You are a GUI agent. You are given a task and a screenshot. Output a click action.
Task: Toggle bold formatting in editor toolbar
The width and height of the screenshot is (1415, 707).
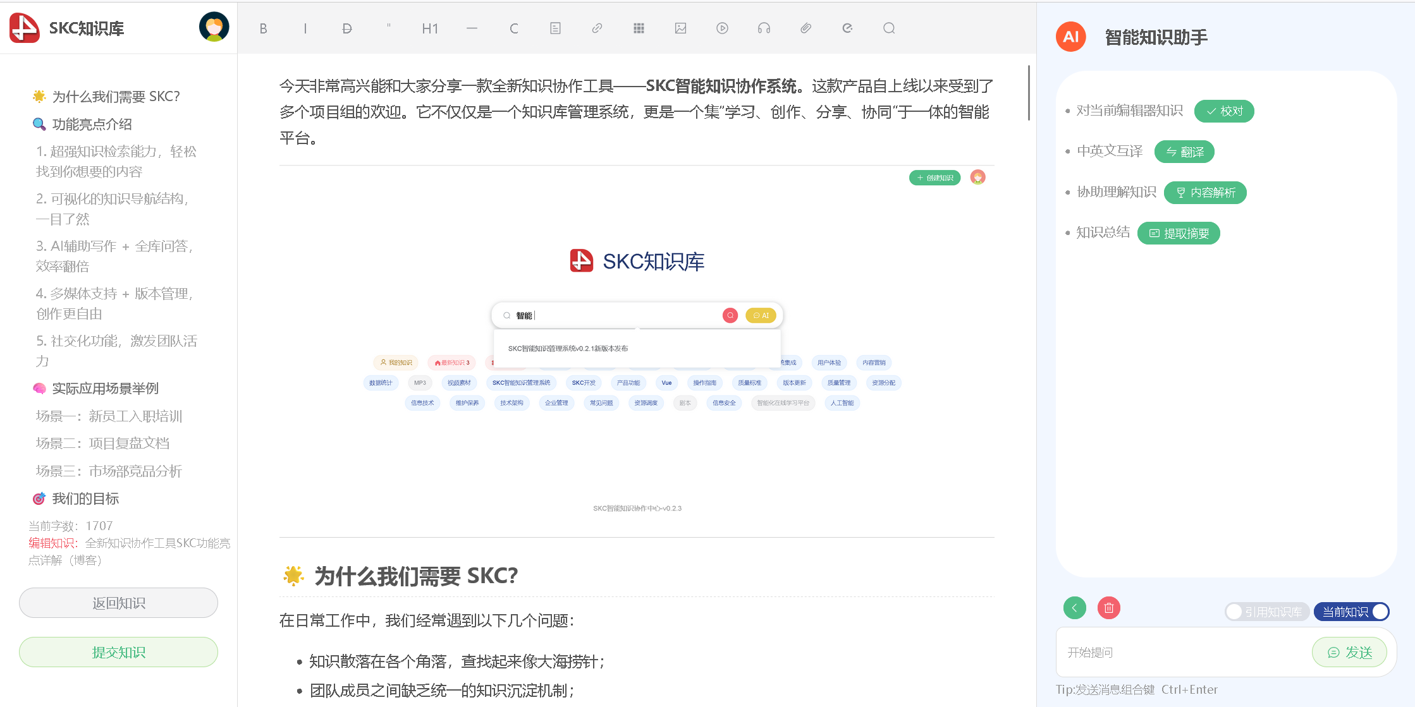(x=263, y=28)
